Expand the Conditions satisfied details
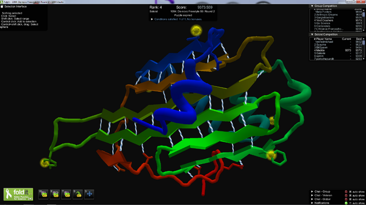This screenshot has height=205, width=366. point(152,19)
